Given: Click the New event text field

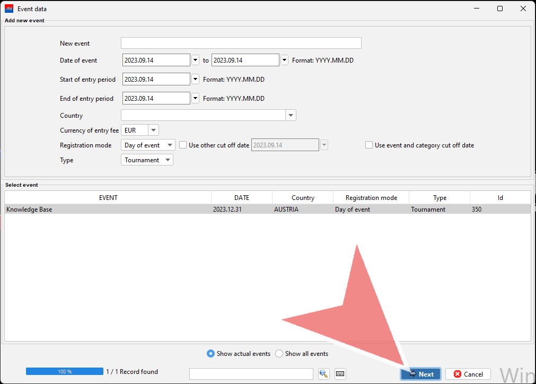Looking at the screenshot, I should (241, 43).
